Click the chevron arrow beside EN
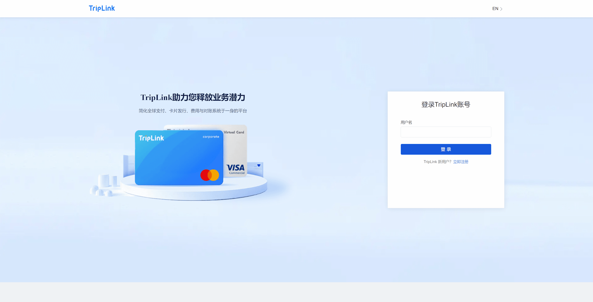The width and height of the screenshot is (593, 302). 501,9
